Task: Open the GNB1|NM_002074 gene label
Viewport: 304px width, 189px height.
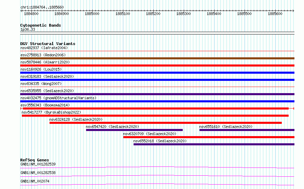Action: tap(35, 181)
